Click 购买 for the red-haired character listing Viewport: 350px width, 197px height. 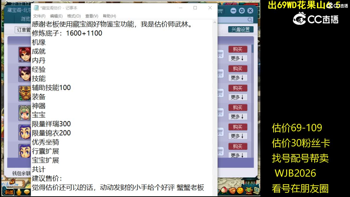coord(238,49)
